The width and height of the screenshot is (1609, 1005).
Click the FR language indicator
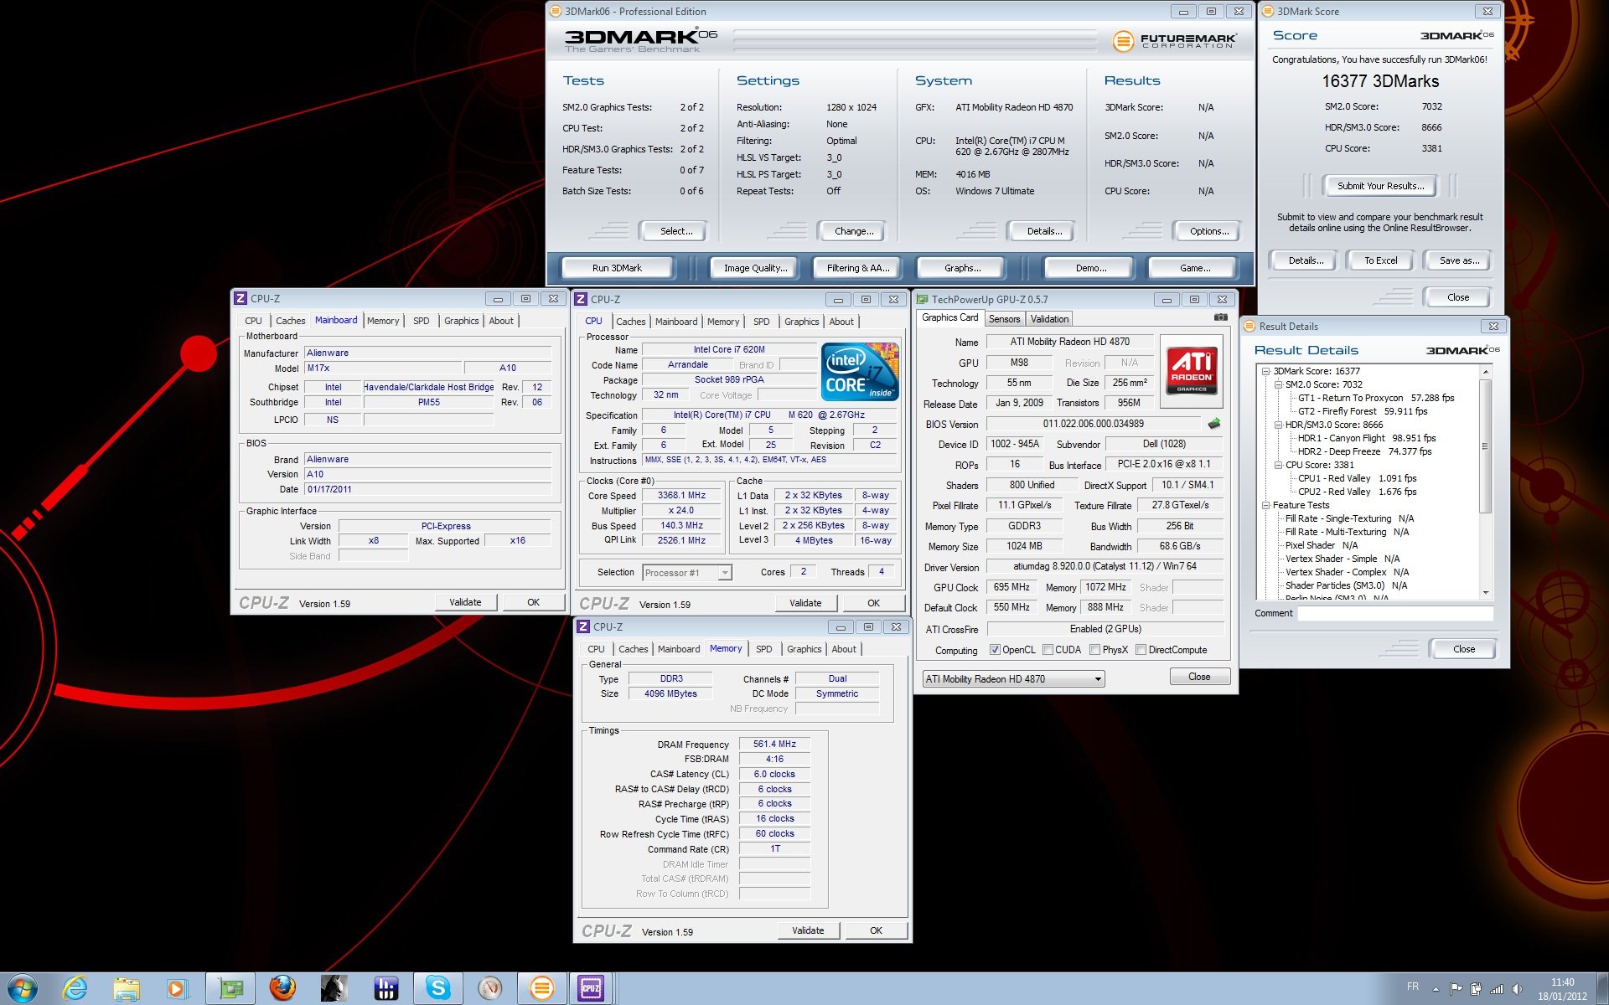point(1413,987)
